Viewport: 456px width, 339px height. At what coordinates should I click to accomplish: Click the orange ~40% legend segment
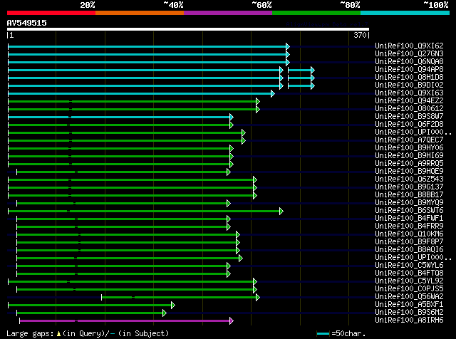coord(140,13)
